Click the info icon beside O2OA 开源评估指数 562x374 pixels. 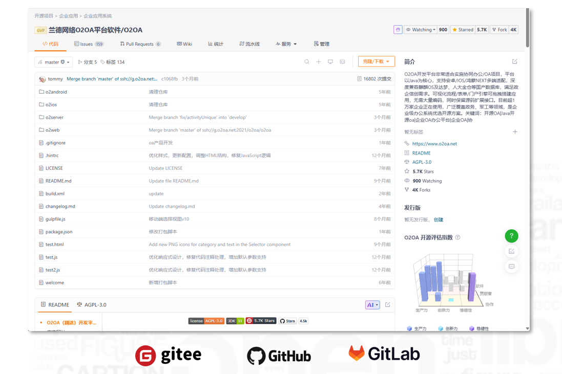click(458, 237)
